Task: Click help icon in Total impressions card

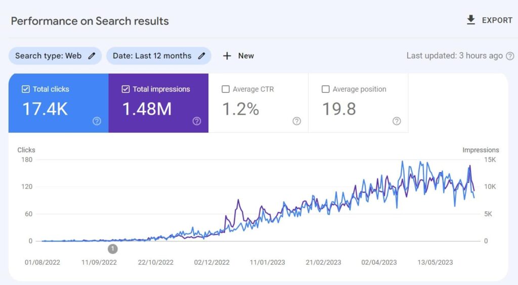Action: (197, 121)
